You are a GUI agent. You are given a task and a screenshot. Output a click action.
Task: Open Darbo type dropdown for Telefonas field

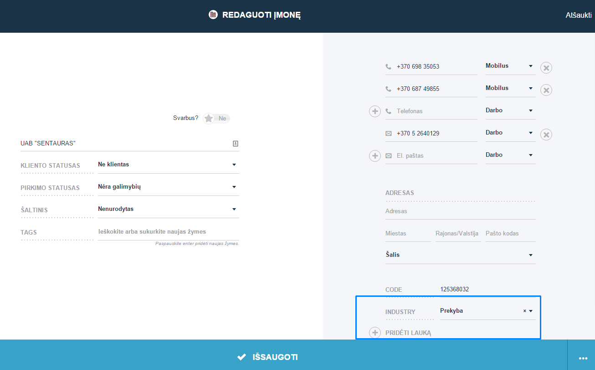511,111
